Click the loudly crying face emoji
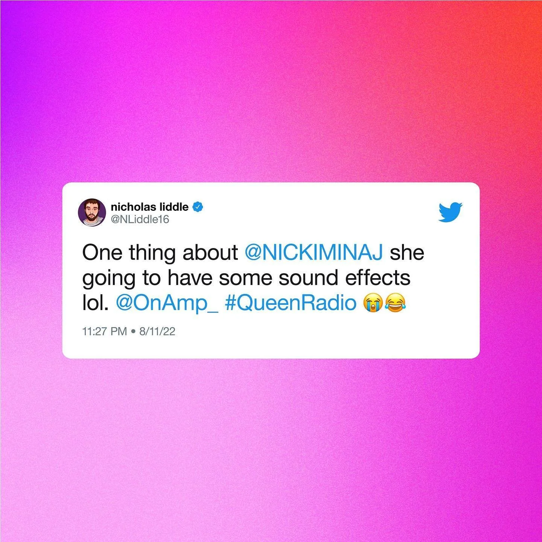The image size is (542, 542). tap(373, 303)
